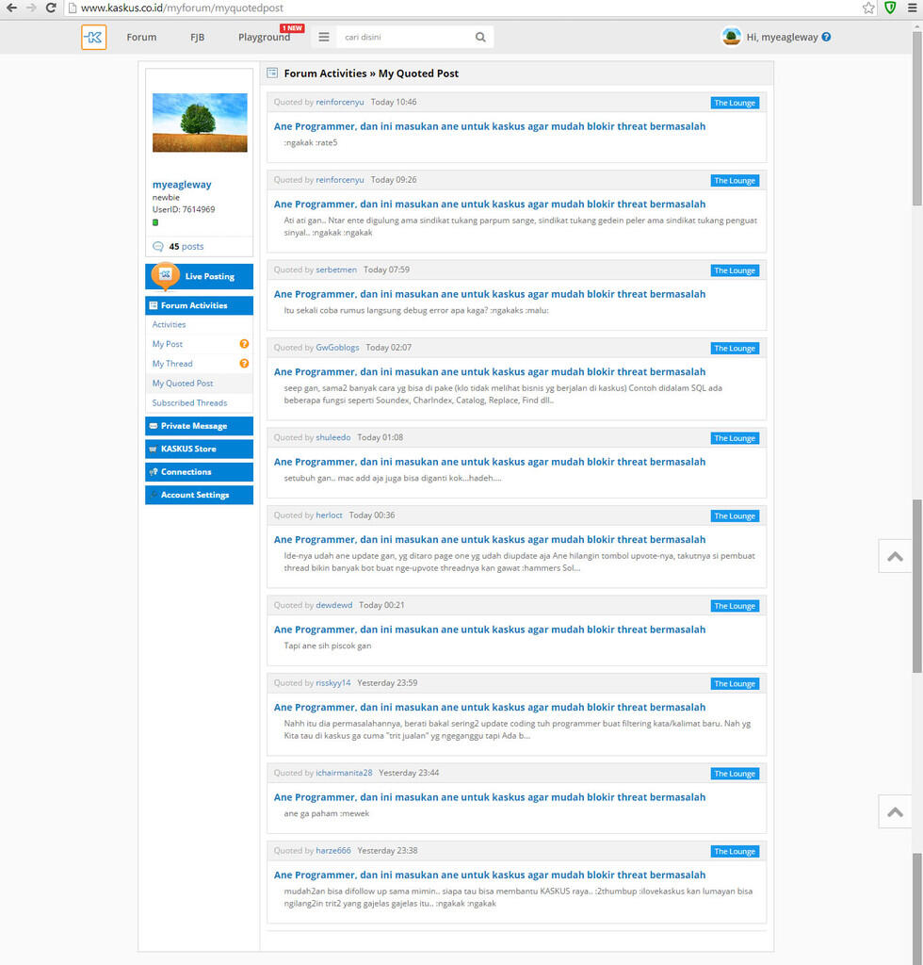Screen dimensions: 923x965
Task: Open the green shield extension icon
Action: pyautogui.click(x=890, y=8)
